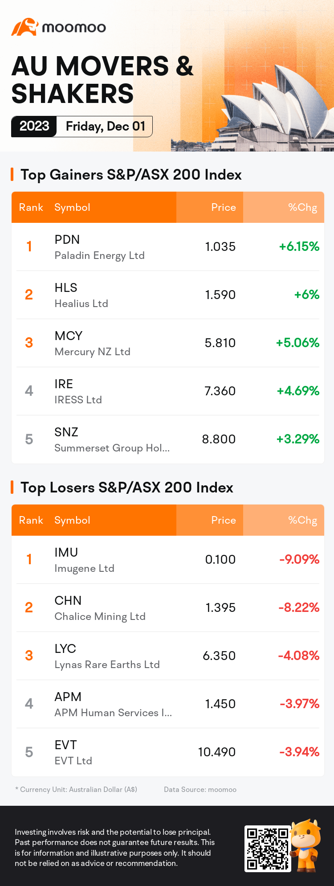Select CHN Chalice Mining Ltd entry
This screenshot has width=334, height=886.
167,608
